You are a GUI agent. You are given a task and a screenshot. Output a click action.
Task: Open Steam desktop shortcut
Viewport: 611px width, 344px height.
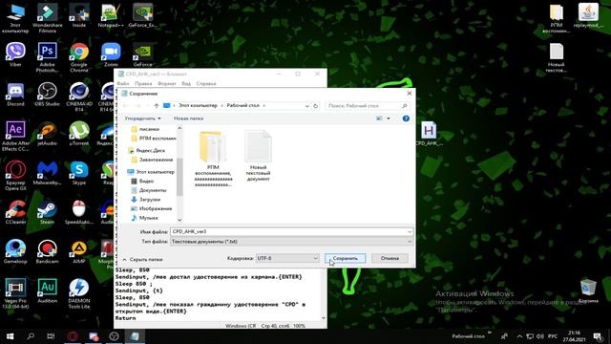point(47,212)
